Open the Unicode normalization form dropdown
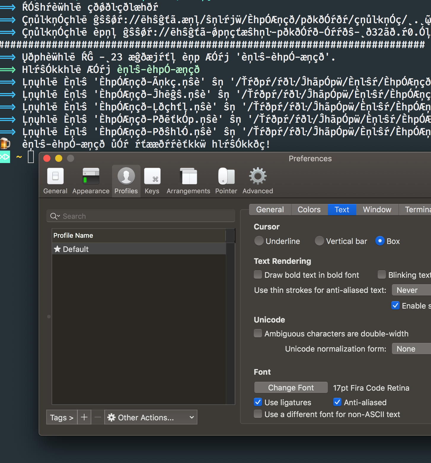This screenshot has height=463, width=431. click(410, 349)
